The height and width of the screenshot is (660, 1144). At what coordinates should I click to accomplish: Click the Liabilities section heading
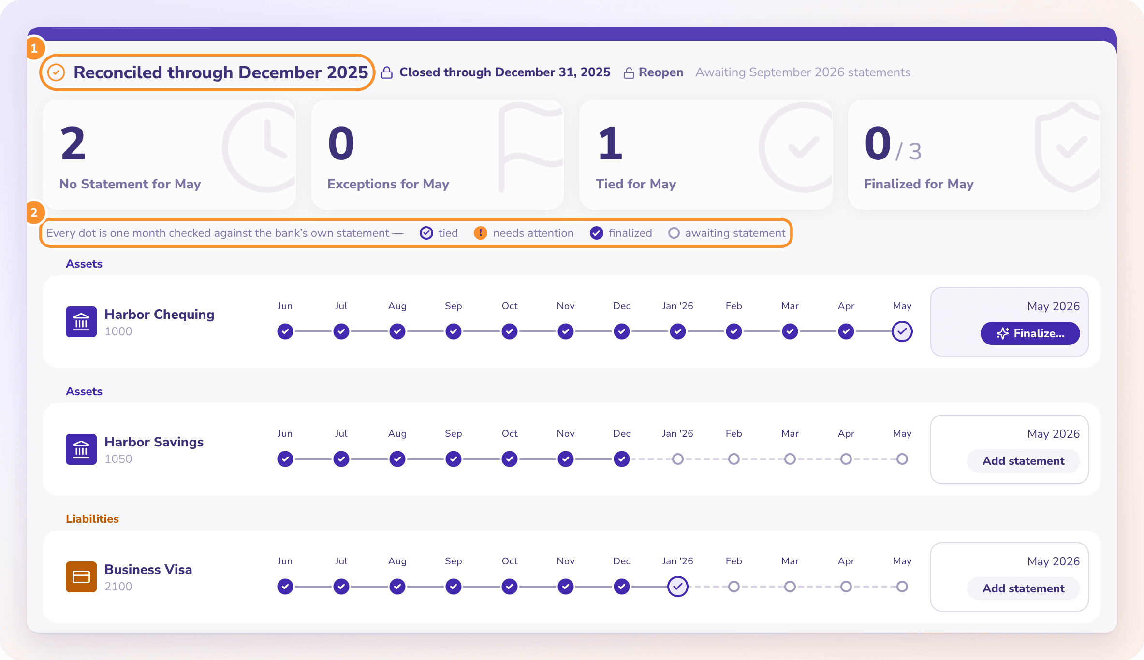coord(92,519)
